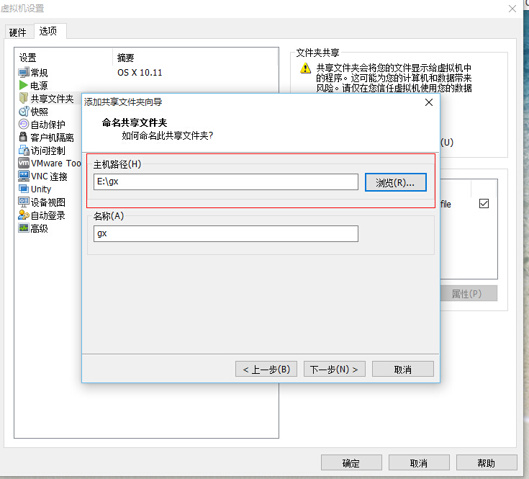Click the 访问控制 access control icon
The height and width of the screenshot is (479, 529).
24,150
